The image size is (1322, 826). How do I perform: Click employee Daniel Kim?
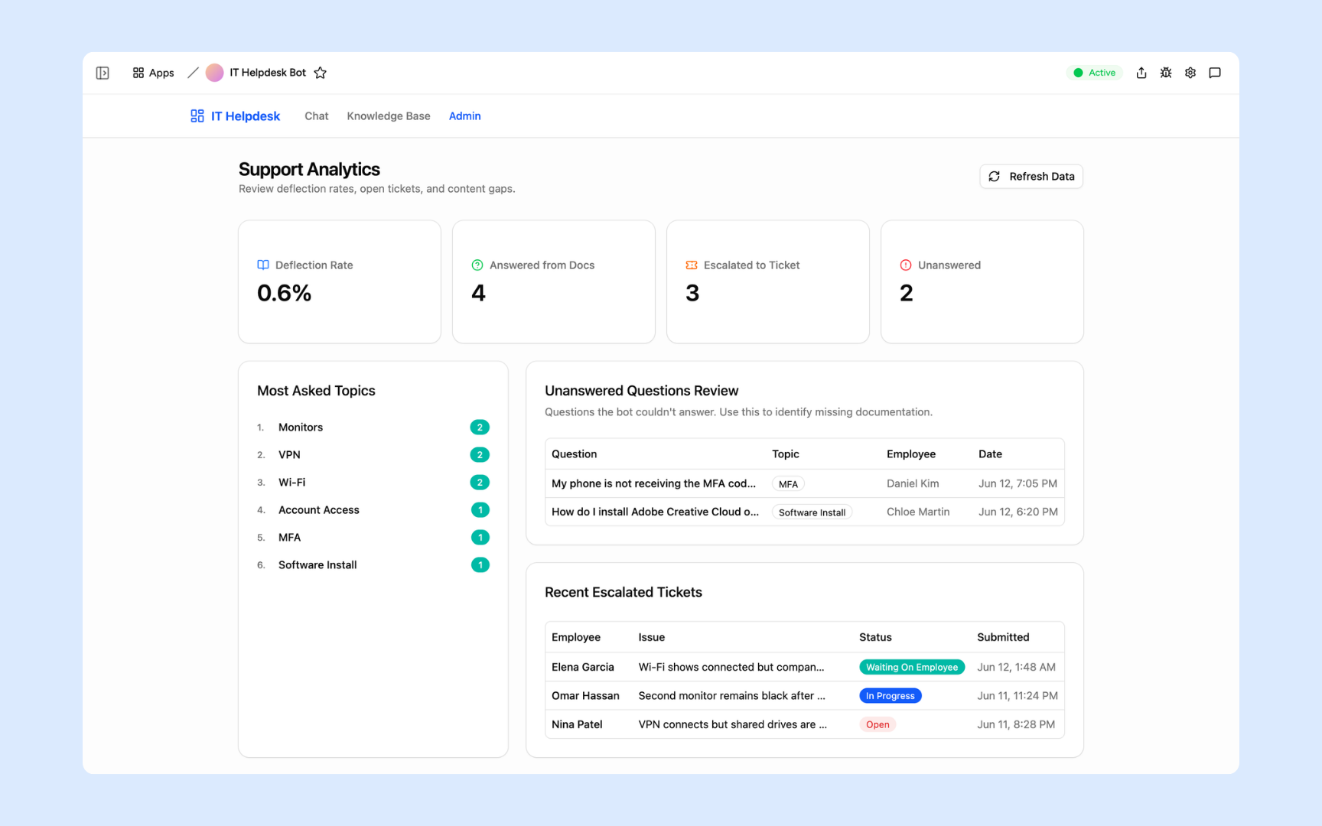point(913,483)
